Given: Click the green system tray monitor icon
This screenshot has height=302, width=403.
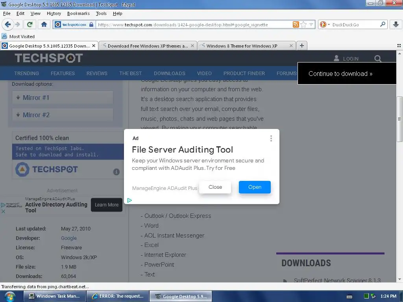Looking at the screenshot, I should tap(366, 296).
